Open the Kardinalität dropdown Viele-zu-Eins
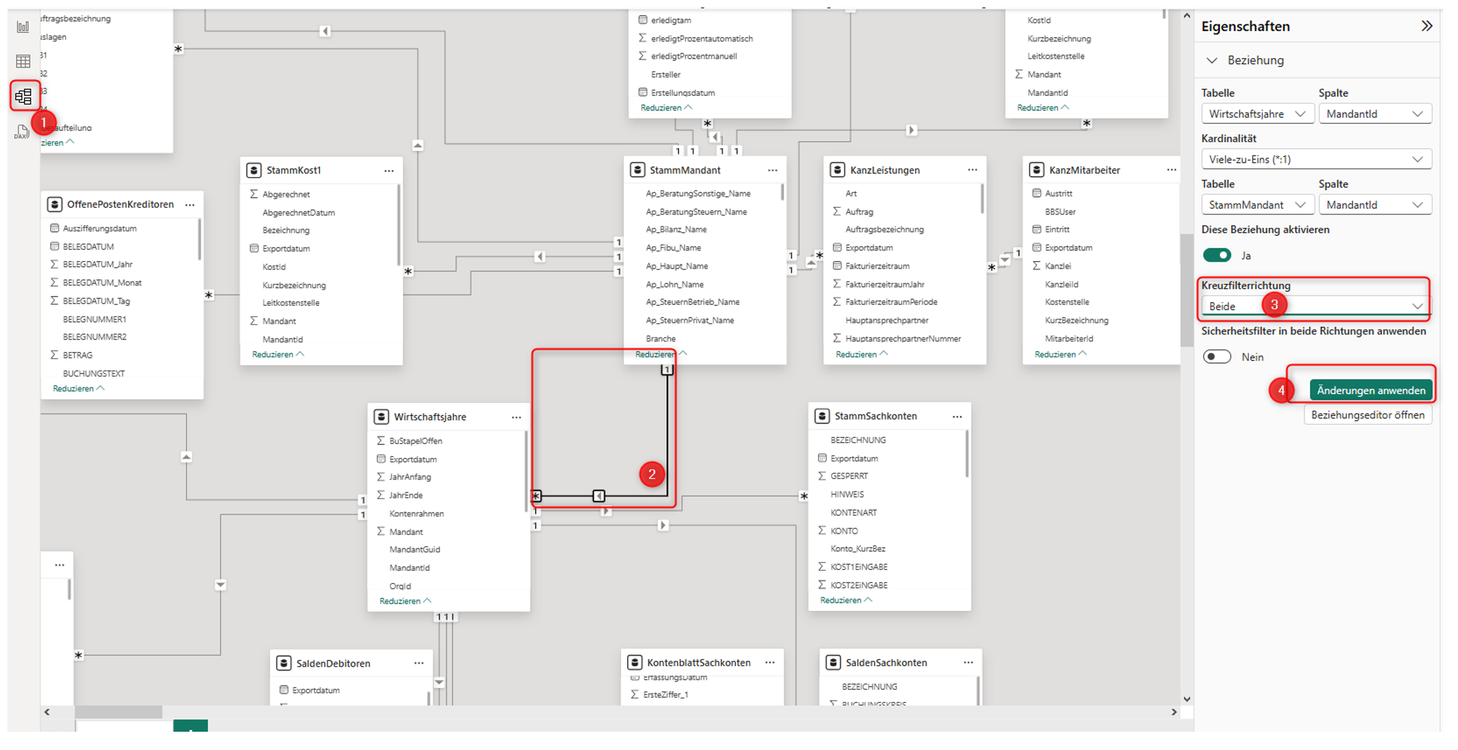This screenshot has height=750, width=1458. (1316, 160)
